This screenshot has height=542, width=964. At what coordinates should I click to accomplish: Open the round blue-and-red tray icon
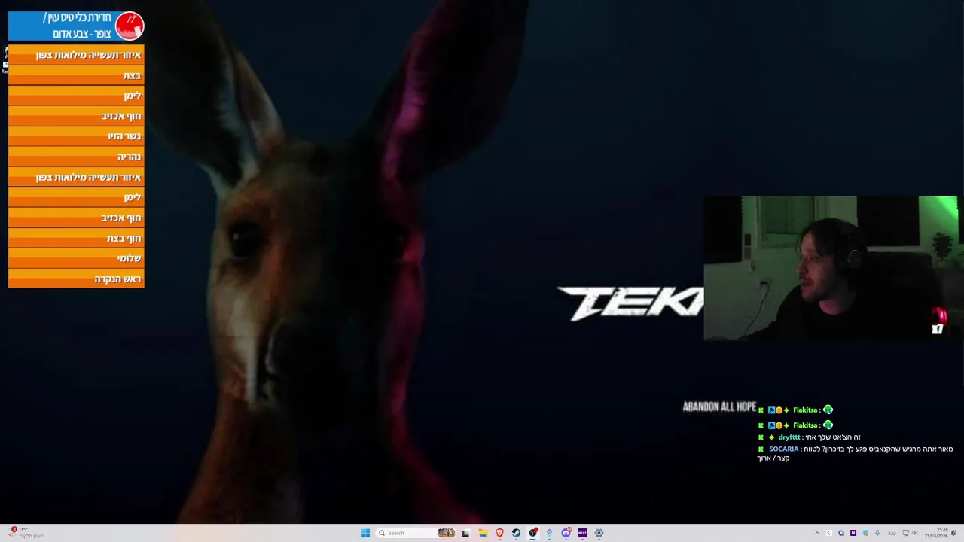(x=841, y=533)
